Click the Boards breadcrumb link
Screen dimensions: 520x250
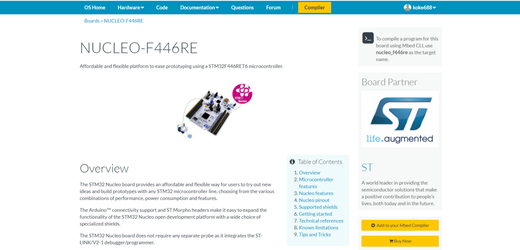(92, 20)
